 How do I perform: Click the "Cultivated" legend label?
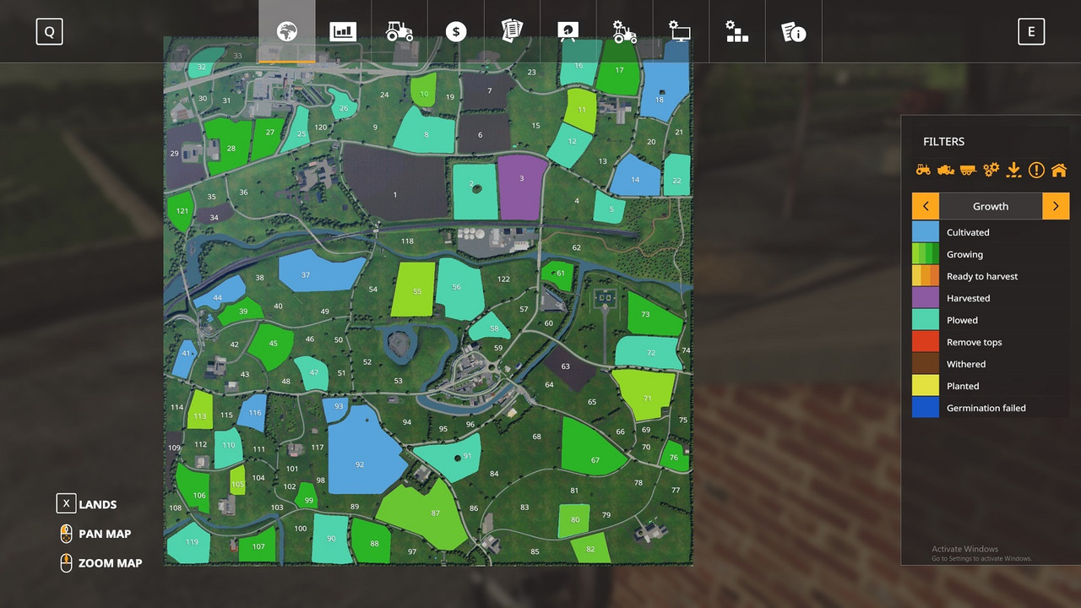tap(968, 232)
